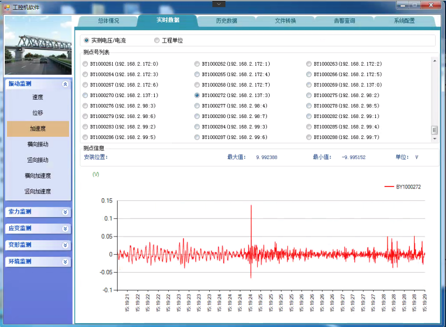Go to the 告警查询 tab
This screenshot has width=446, height=327.
344,21
